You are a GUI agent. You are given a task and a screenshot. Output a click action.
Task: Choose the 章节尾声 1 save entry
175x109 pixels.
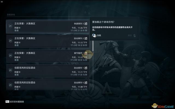point(48,56)
